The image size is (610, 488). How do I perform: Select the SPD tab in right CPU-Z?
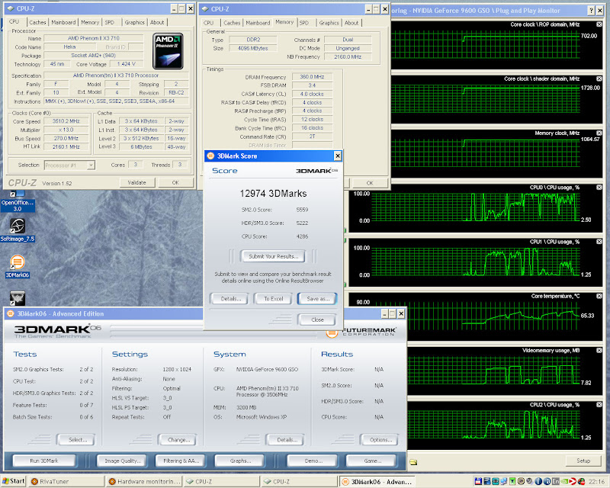[x=304, y=23]
